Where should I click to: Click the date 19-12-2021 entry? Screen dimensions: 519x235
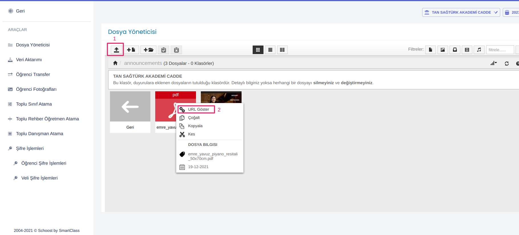[198, 167]
